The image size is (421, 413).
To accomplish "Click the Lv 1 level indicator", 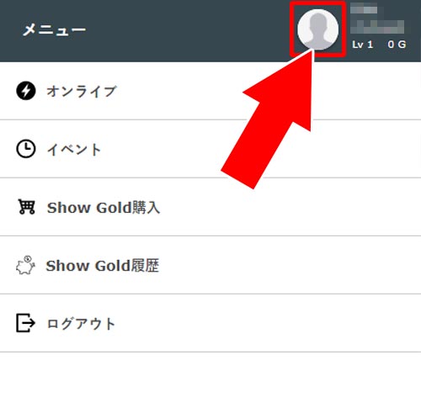I will [x=362, y=45].
